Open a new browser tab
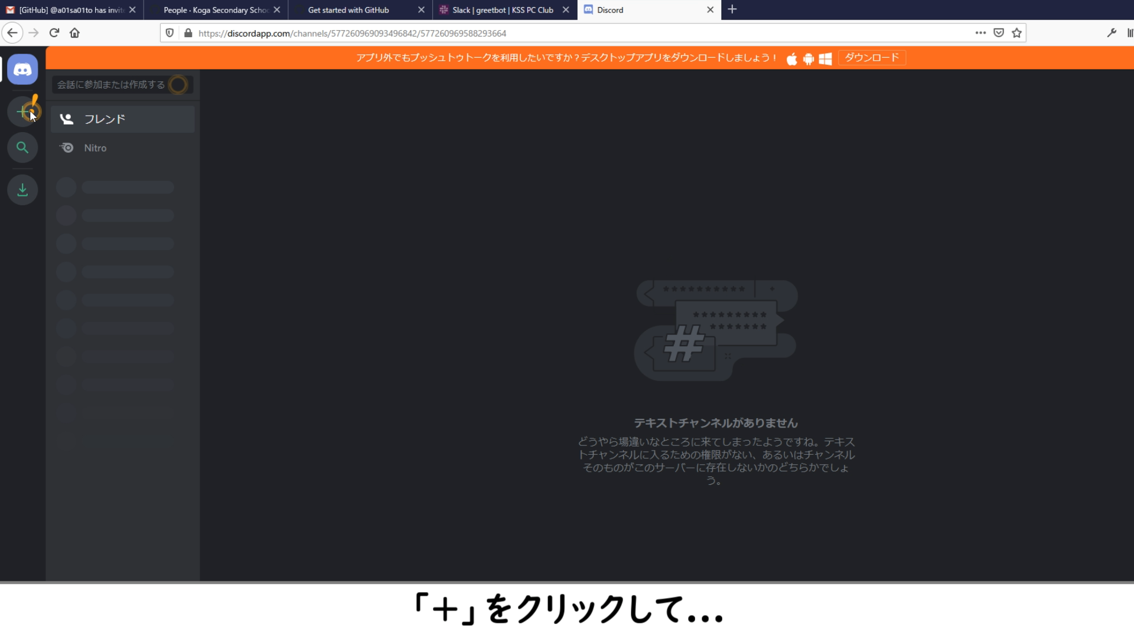Viewport: 1134px width, 637px height. (732, 9)
